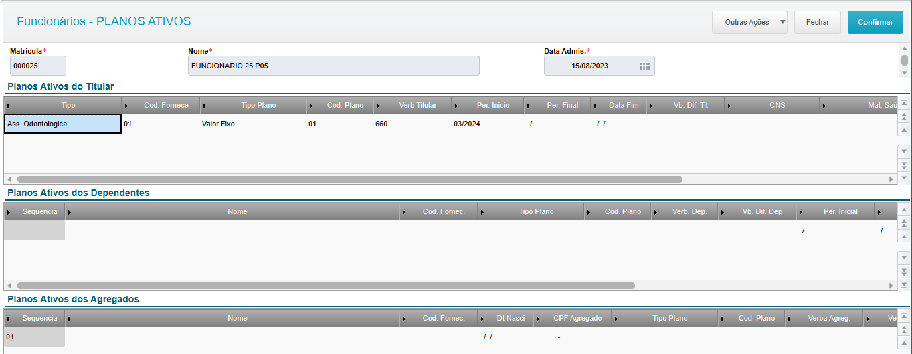Click arrow icon before Per. Final header
This screenshot has height=354, width=912.
(x=529, y=106)
